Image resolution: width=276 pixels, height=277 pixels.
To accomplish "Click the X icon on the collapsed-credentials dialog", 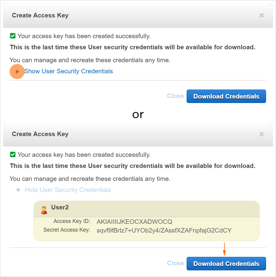I will point(262,15).
